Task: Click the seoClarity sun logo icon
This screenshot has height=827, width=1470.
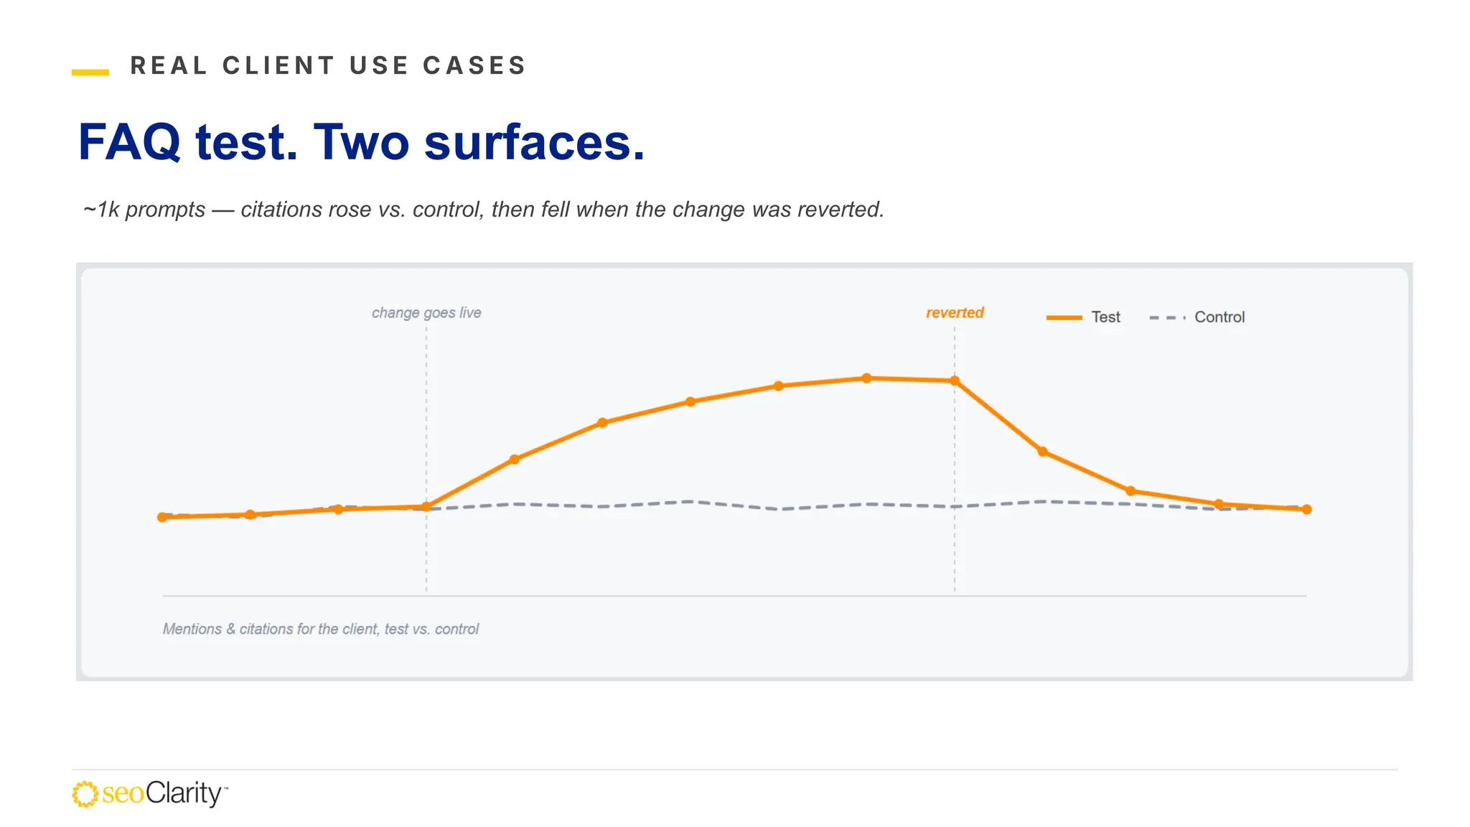Action: [x=85, y=794]
